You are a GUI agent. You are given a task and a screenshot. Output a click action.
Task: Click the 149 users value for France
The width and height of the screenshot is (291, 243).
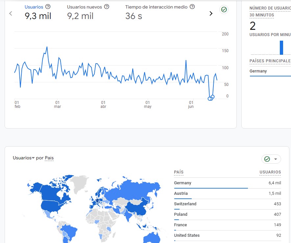(278, 225)
